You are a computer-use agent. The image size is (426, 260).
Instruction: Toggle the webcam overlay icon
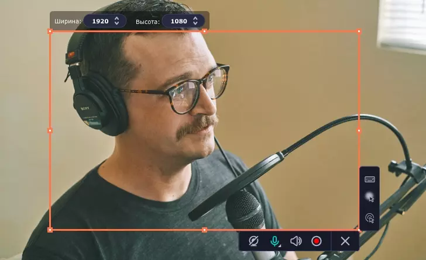pyautogui.click(x=253, y=241)
